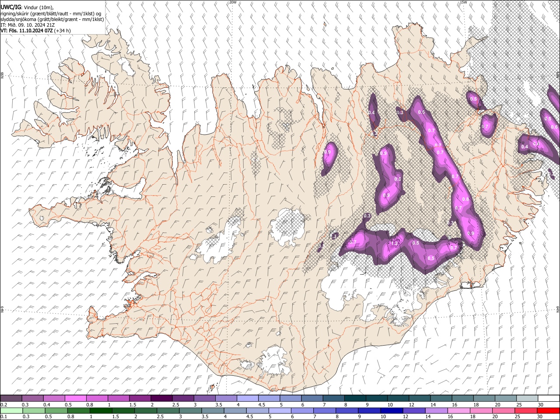Click '0.7' at western tip of southern snow band
This screenshot has height=420, width=560.
point(353,241)
